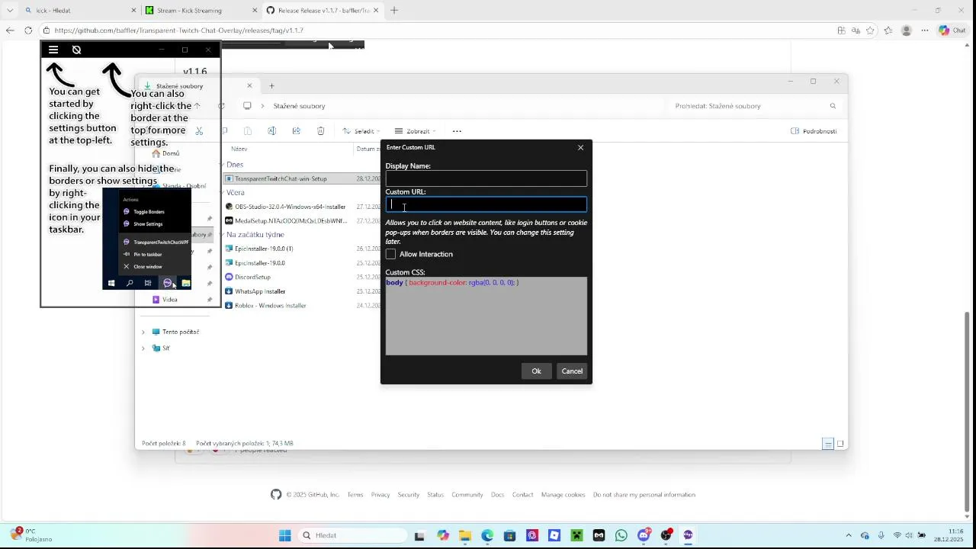Open the three-dot more options in Explorer toolbar
Viewport: 976px width, 549px height.
click(457, 131)
